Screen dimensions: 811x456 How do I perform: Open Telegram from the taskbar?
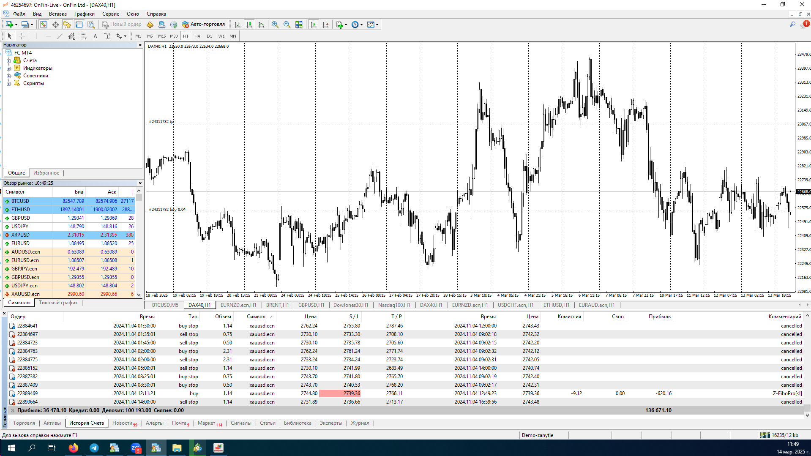pos(94,448)
